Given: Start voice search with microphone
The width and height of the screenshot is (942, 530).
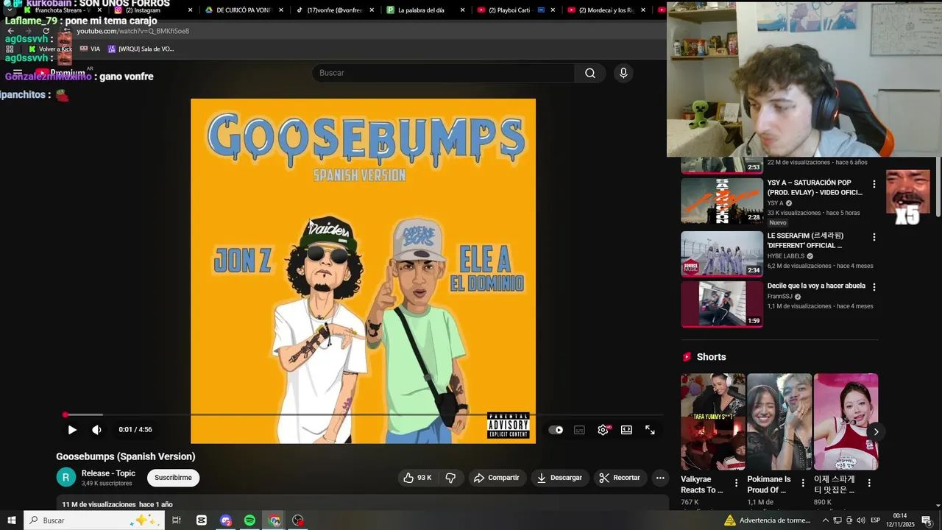Looking at the screenshot, I should pos(623,73).
